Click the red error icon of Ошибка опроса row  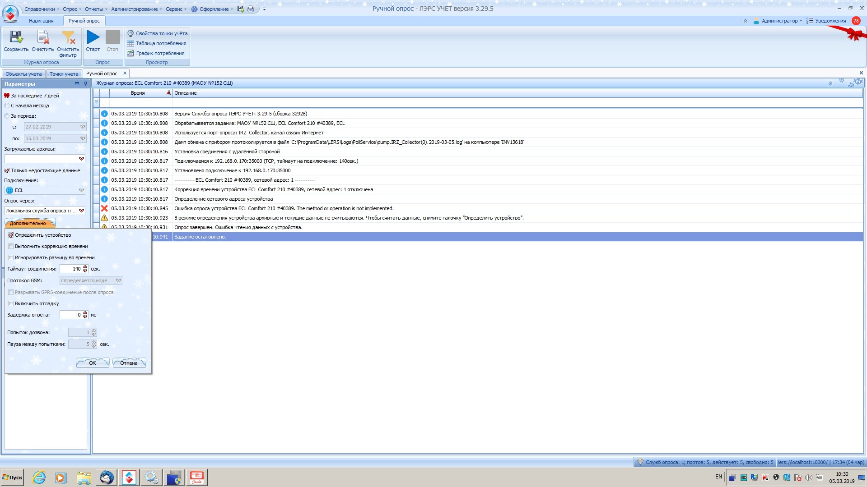104,208
